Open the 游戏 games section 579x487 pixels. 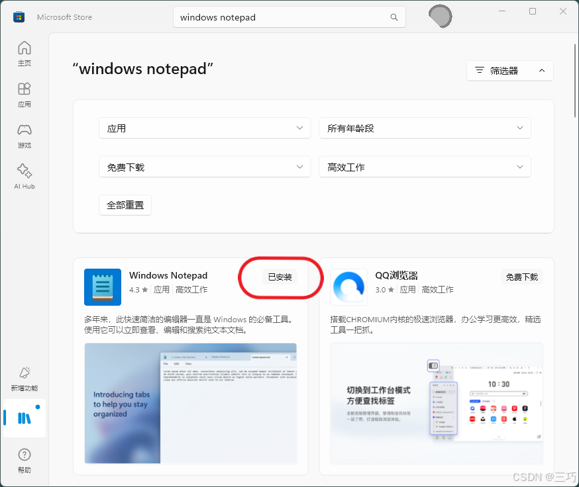pos(25,136)
